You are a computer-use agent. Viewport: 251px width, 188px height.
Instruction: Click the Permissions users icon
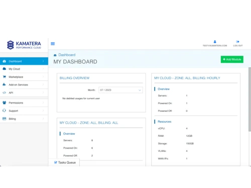tap(5, 103)
